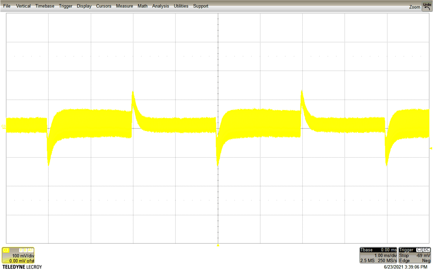
Task: Open the Trigger menu in menu bar
Action: pyautogui.click(x=65, y=6)
